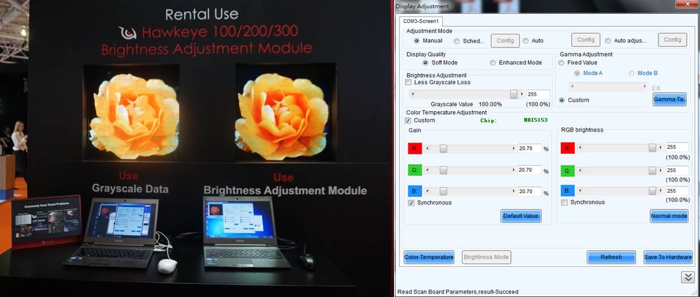Select Soft Mode display quality
The image size is (700, 297).
point(425,63)
